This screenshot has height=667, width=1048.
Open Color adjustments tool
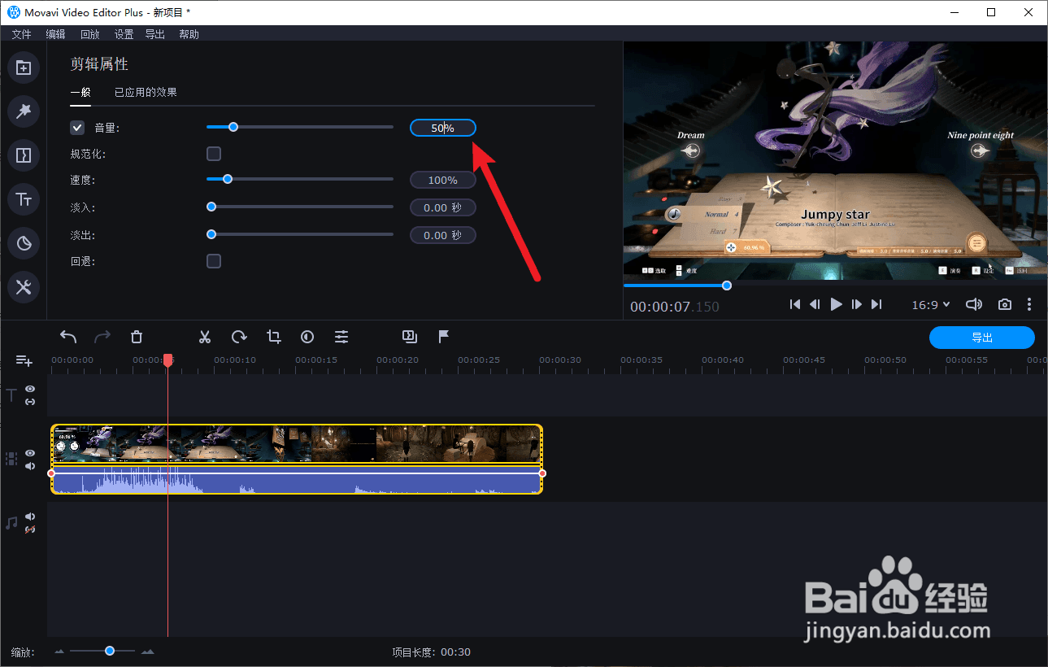307,337
